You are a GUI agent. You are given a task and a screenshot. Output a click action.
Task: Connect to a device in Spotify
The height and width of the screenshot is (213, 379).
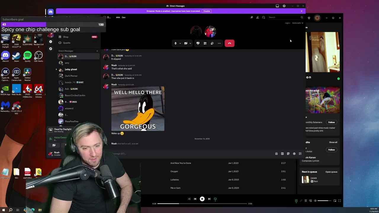pos(311,201)
